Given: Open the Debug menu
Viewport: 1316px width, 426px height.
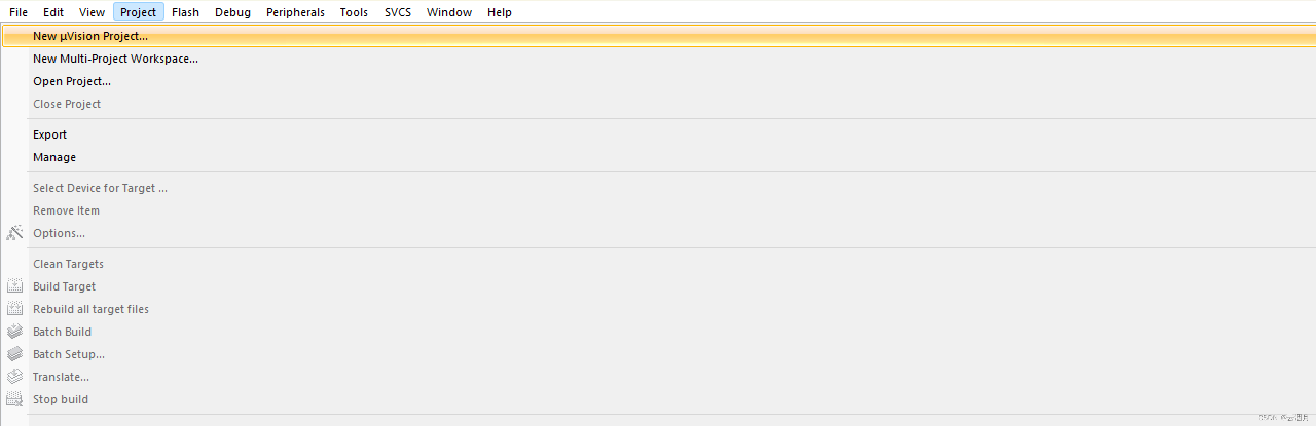Looking at the screenshot, I should (232, 12).
